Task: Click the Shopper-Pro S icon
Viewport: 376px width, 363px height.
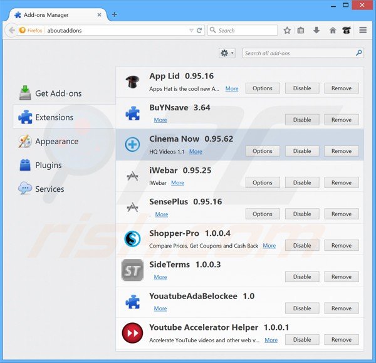Action: click(x=132, y=239)
